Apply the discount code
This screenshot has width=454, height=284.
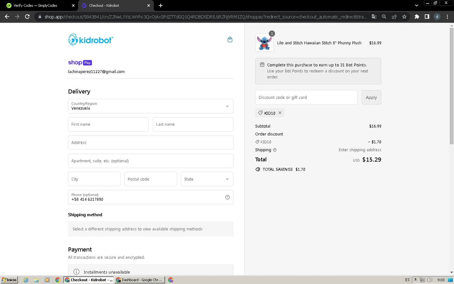pyautogui.click(x=371, y=97)
